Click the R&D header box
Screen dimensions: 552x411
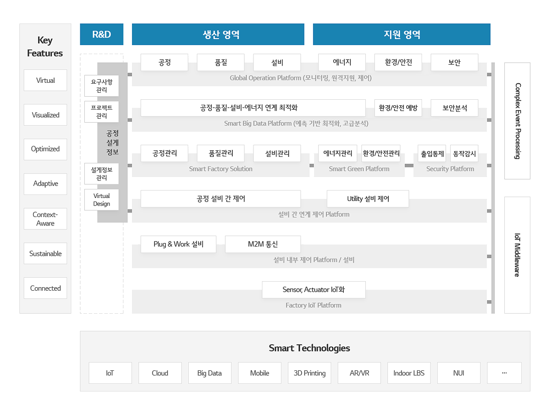[101, 35]
